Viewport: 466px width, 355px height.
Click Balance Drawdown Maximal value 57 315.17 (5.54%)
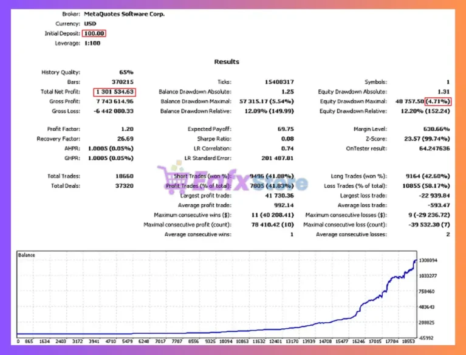click(x=267, y=102)
